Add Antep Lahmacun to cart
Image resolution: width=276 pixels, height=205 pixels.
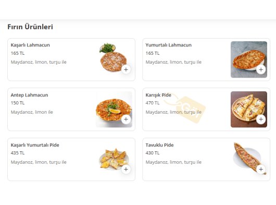(x=126, y=119)
